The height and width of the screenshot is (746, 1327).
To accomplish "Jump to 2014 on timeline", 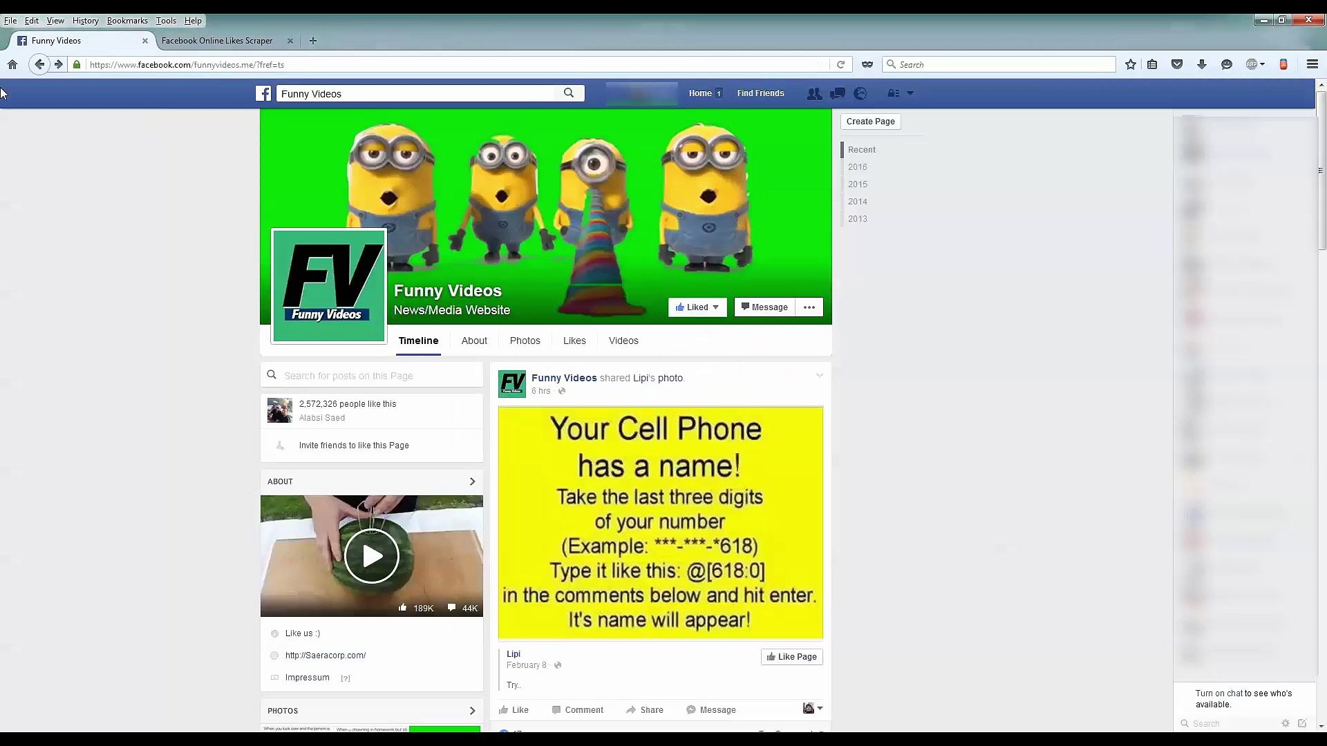I will pos(857,202).
